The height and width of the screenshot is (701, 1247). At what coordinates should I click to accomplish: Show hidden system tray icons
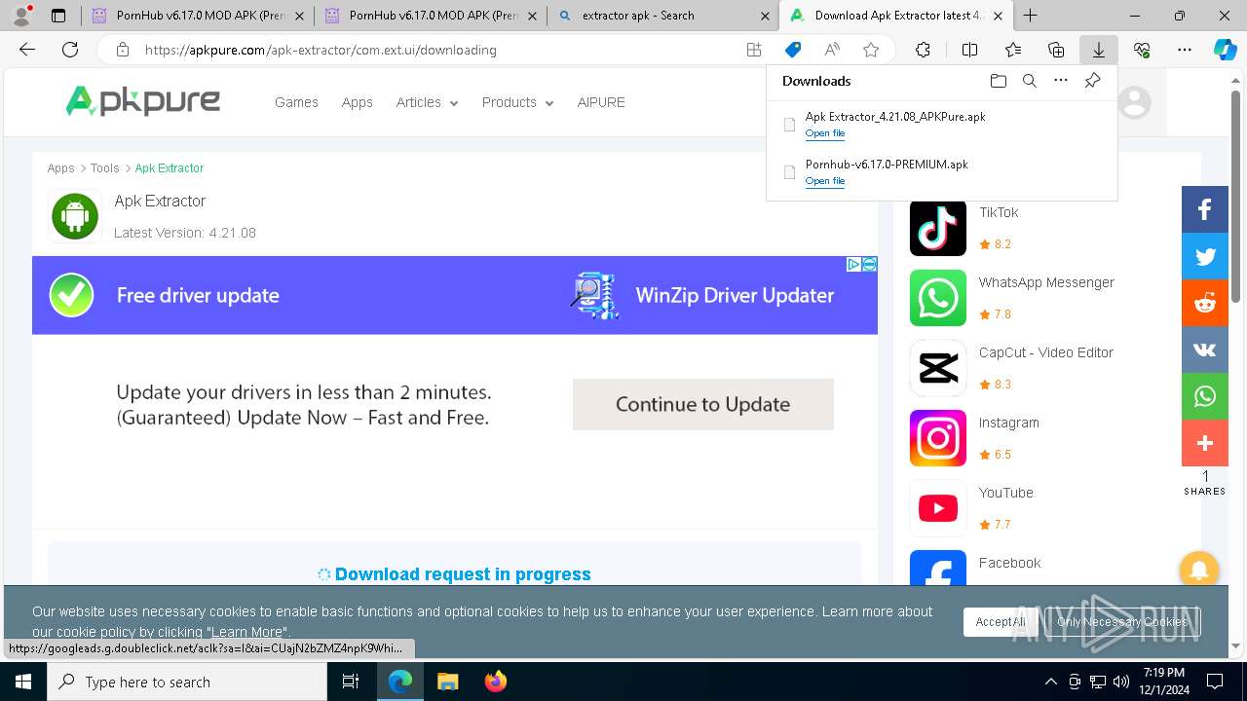click(x=1050, y=682)
